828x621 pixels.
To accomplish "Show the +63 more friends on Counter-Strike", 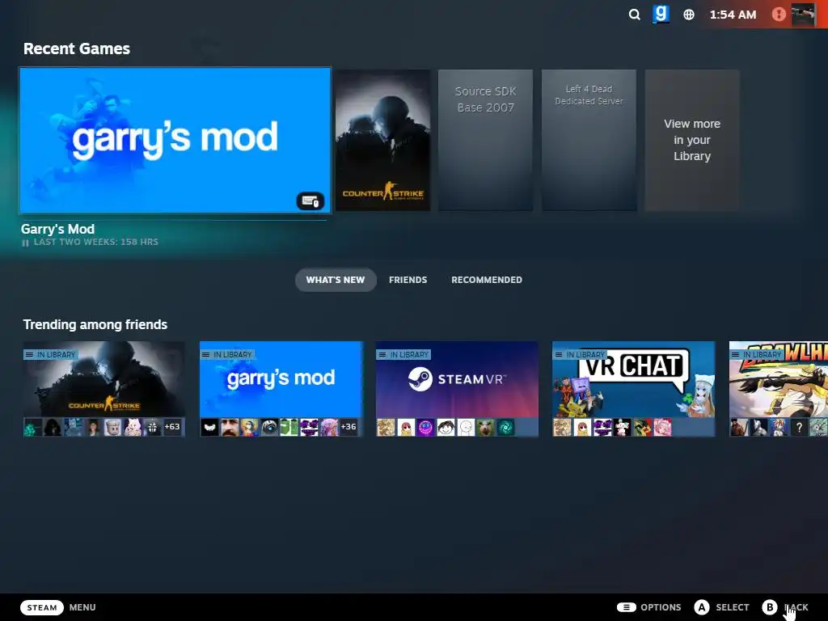I will (172, 427).
